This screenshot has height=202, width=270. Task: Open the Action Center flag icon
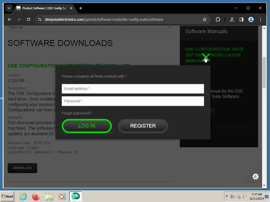(x=245, y=196)
